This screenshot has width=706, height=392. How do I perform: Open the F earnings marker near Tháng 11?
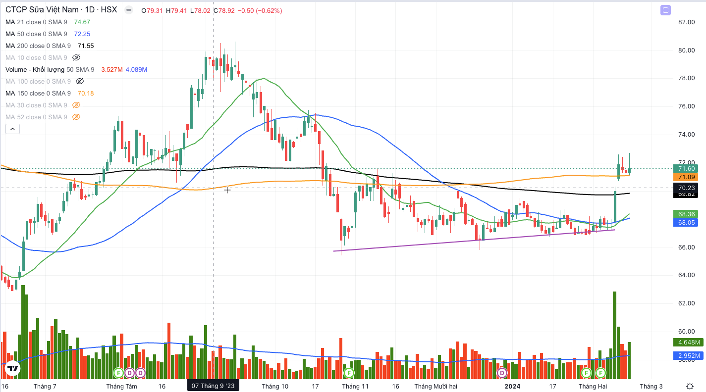349,372
